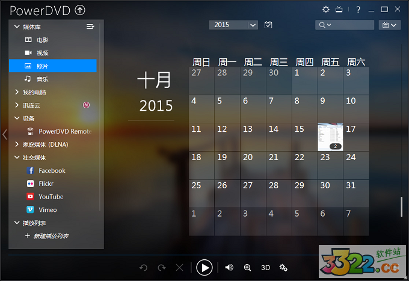Expand 家庭媒体 (DLNA) section

[17, 144]
